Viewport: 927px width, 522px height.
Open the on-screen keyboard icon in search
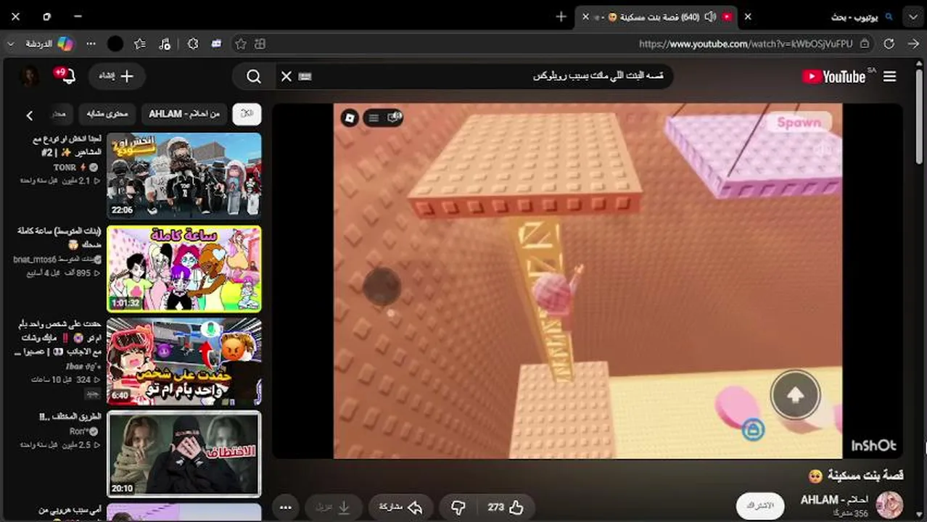pos(305,76)
